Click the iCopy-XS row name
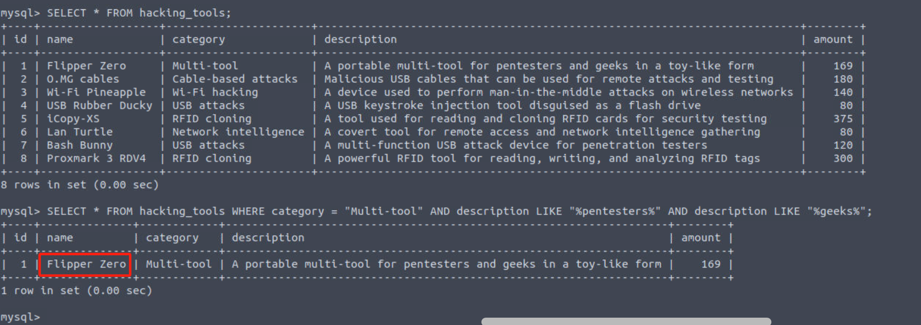 (x=73, y=119)
